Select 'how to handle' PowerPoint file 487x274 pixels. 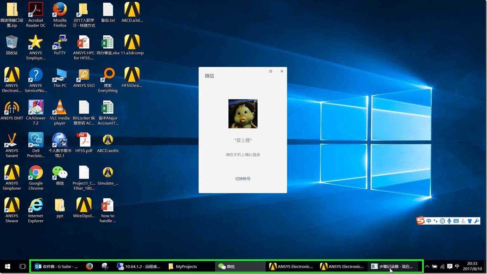tap(108, 210)
